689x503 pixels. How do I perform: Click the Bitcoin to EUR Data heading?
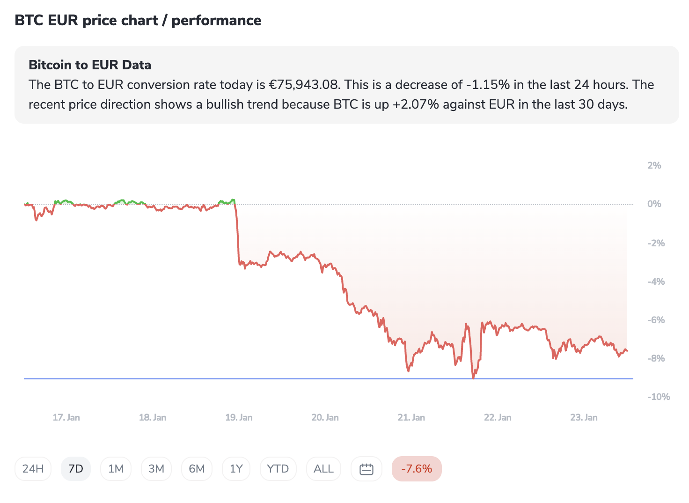click(x=90, y=65)
